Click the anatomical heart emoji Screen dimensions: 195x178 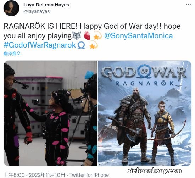click(87, 35)
